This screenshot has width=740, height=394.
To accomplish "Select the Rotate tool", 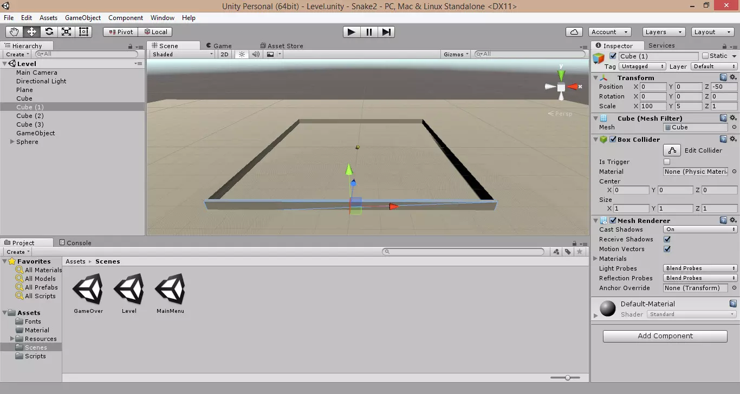I will (49, 32).
